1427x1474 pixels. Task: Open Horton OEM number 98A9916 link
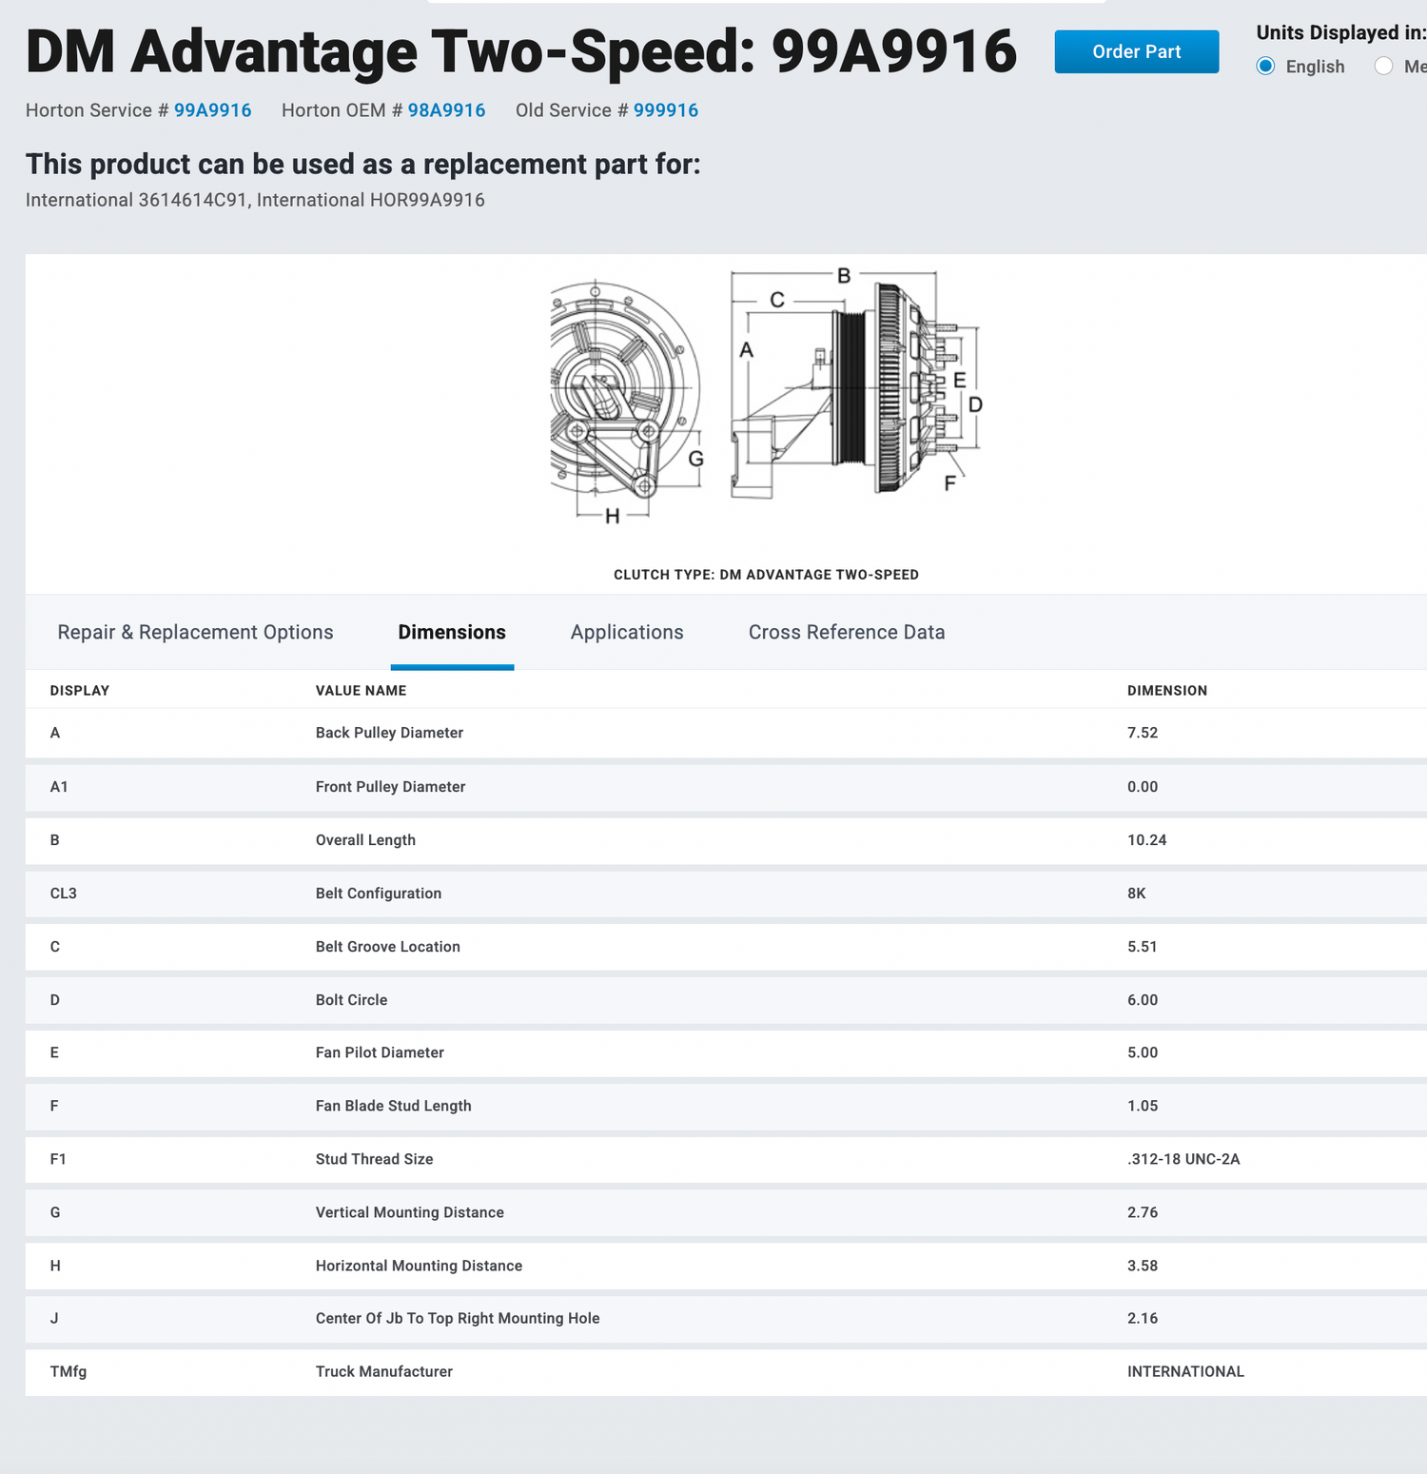446,110
